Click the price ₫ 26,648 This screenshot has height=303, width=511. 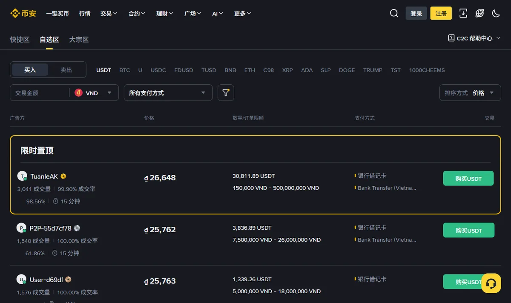point(160,178)
